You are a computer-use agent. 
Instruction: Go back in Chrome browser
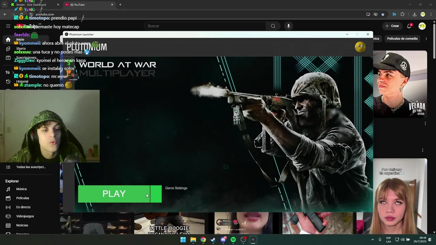pos(5,14)
